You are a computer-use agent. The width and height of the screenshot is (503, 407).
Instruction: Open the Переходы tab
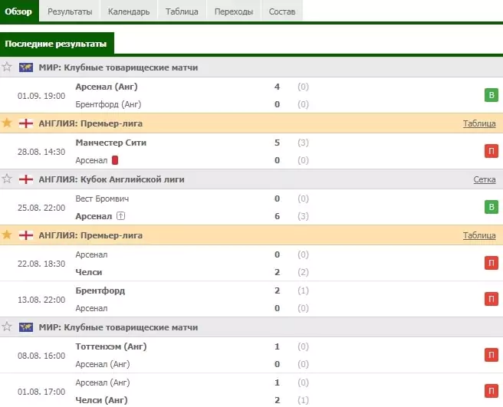(234, 11)
